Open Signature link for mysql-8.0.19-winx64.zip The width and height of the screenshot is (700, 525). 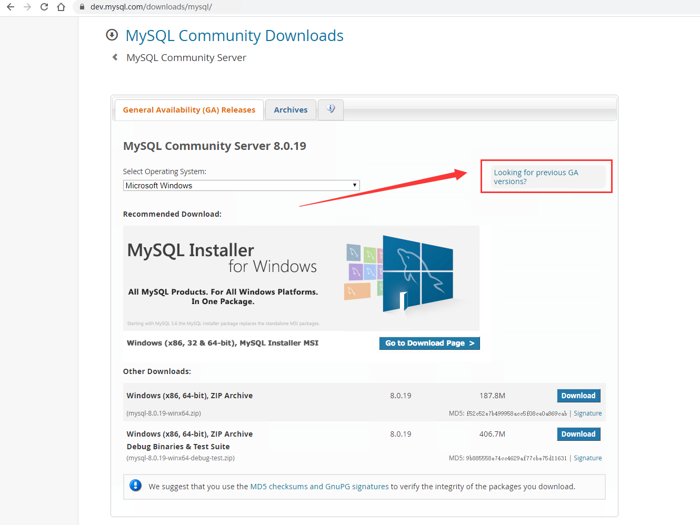click(587, 413)
